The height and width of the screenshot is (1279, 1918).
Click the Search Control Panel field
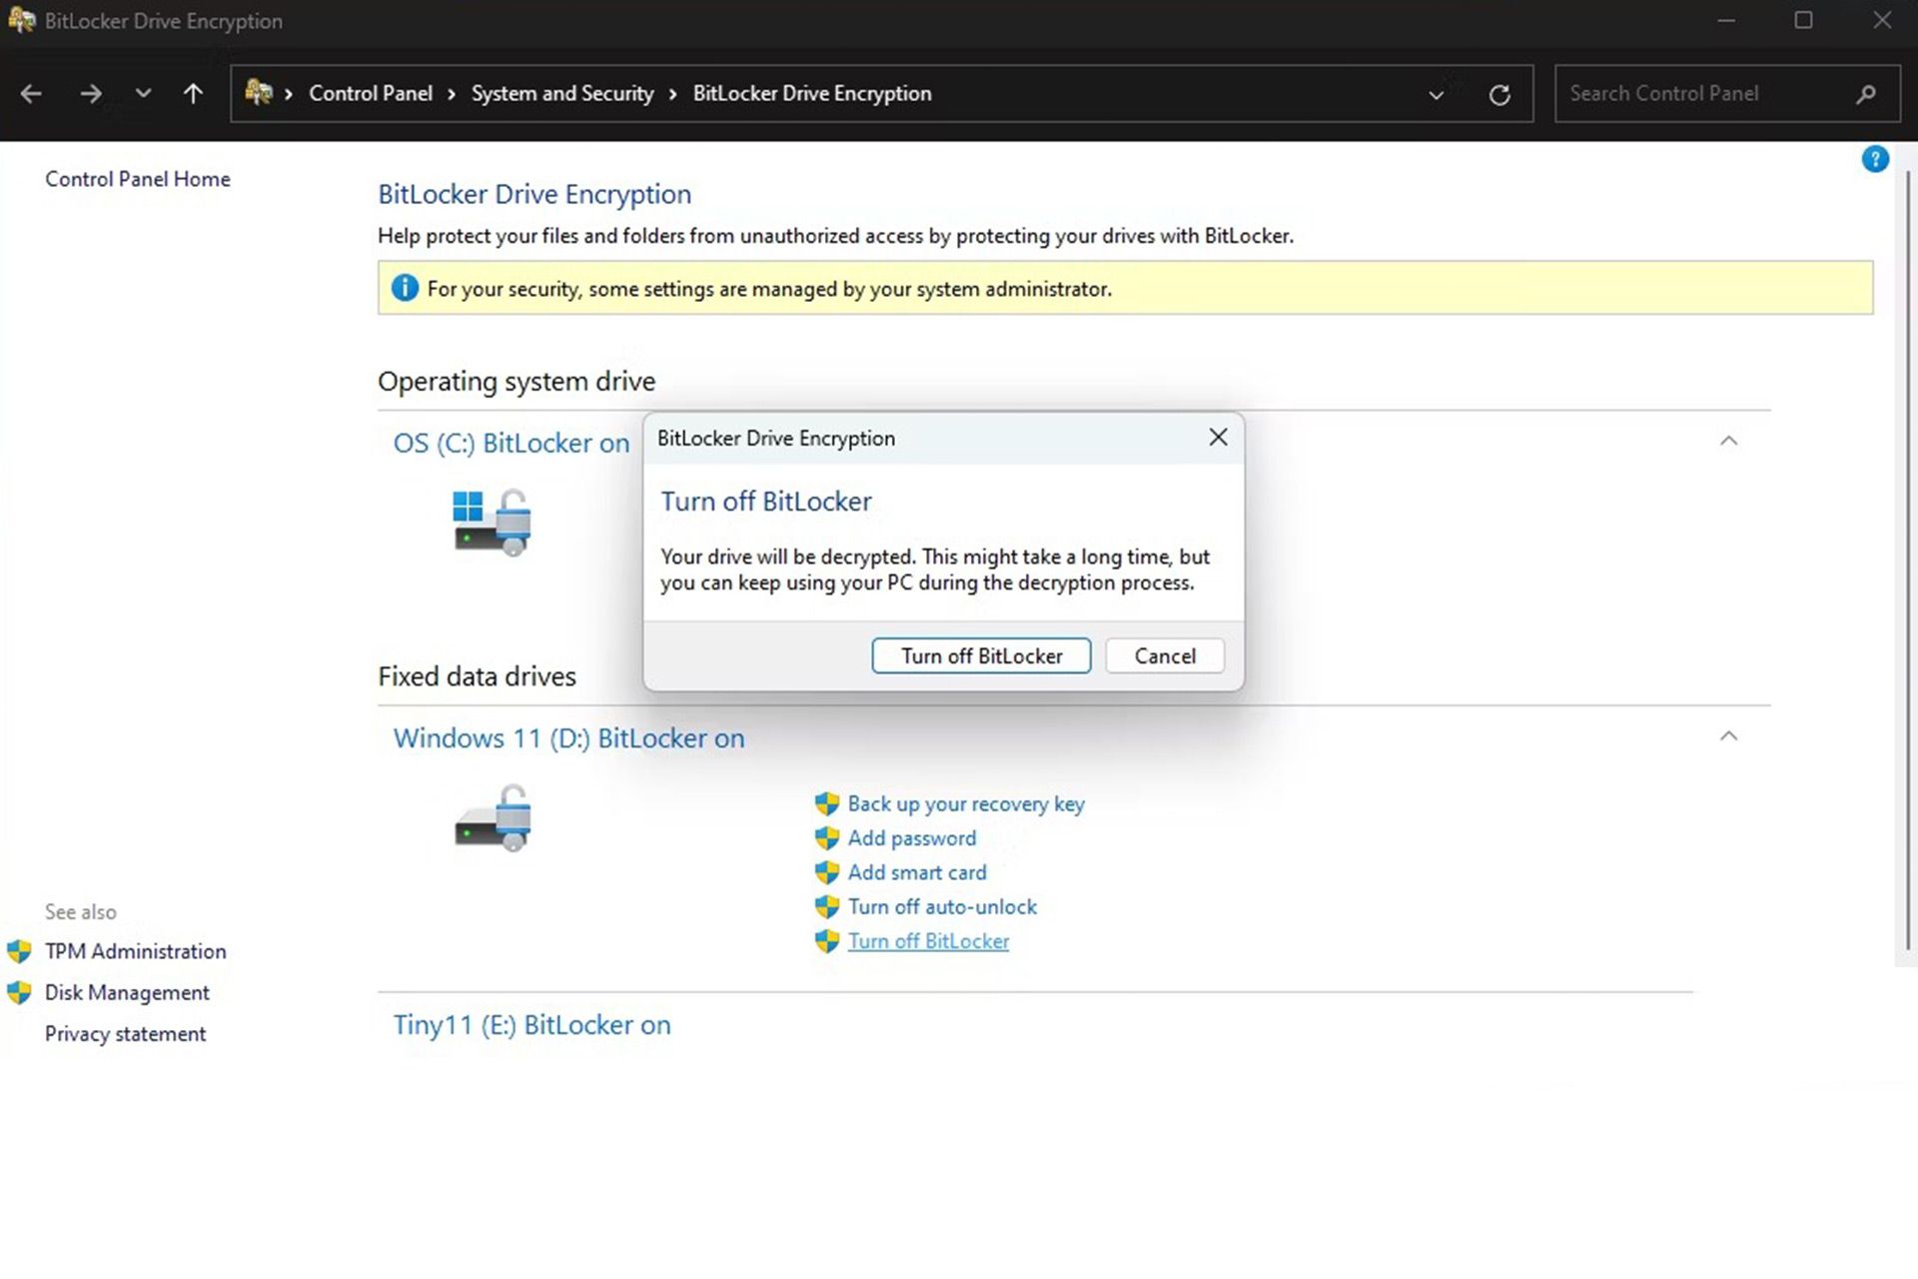point(1727,94)
